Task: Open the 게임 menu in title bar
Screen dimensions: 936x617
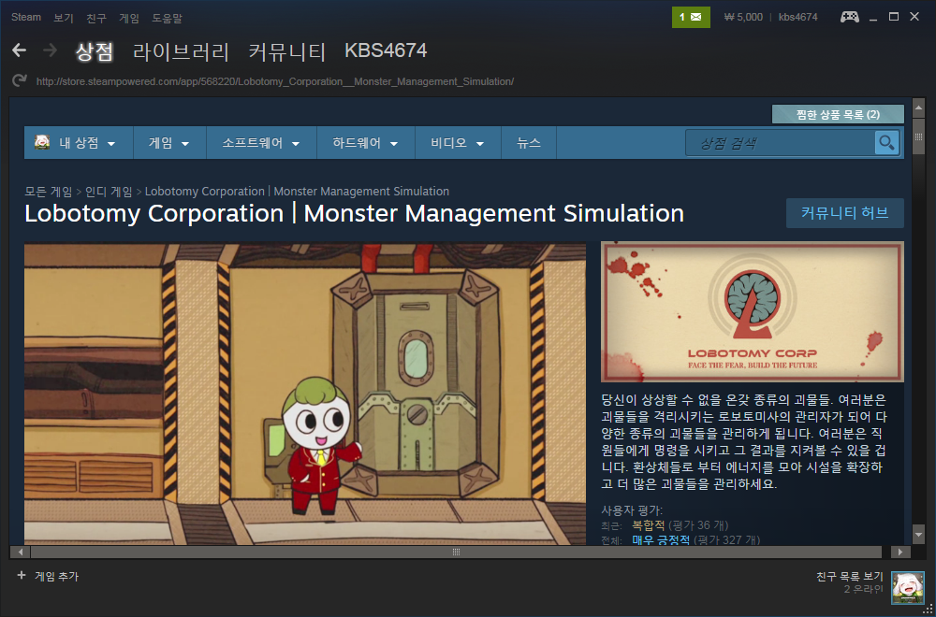Action: [129, 18]
